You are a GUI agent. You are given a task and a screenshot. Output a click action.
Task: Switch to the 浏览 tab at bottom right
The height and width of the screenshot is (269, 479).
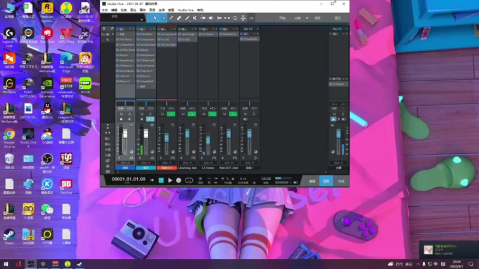tap(341, 181)
